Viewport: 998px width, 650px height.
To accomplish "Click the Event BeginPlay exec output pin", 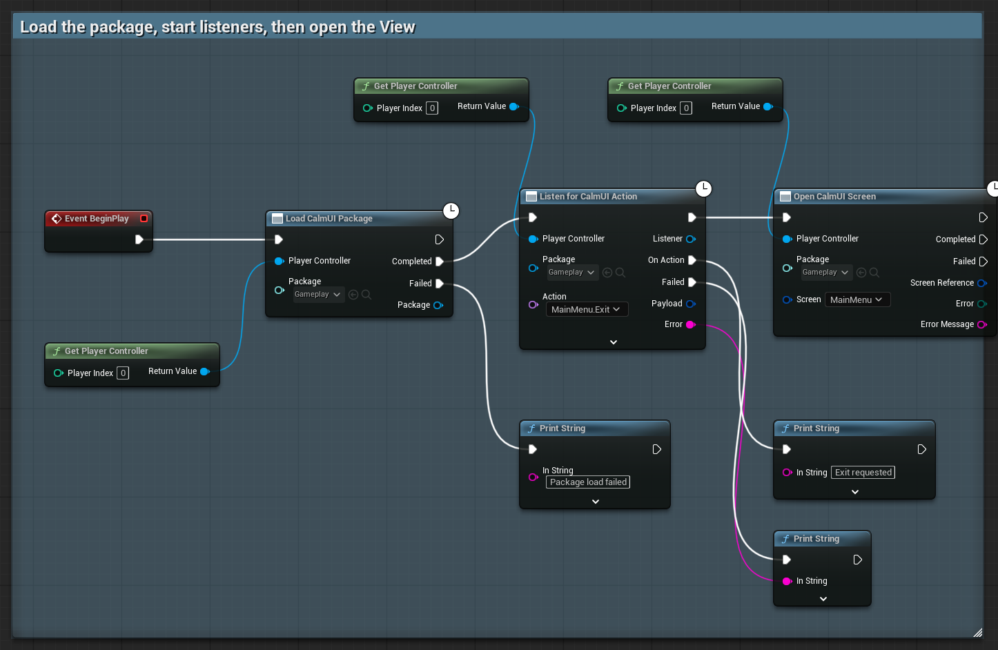I will (139, 239).
